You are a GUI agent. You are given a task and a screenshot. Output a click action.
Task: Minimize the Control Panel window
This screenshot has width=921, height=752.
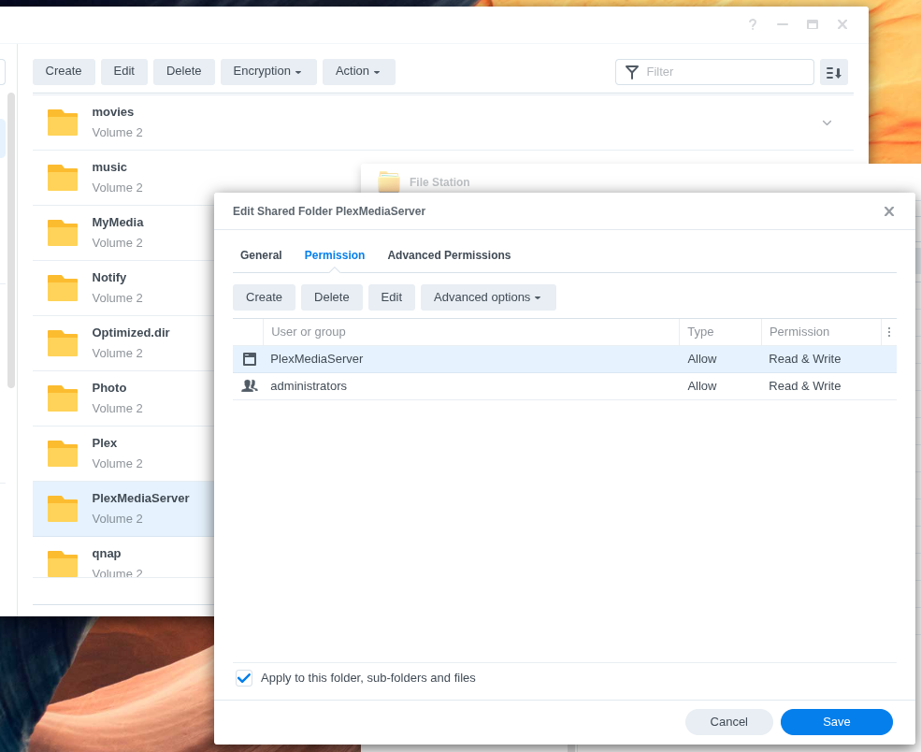click(783, 24)
